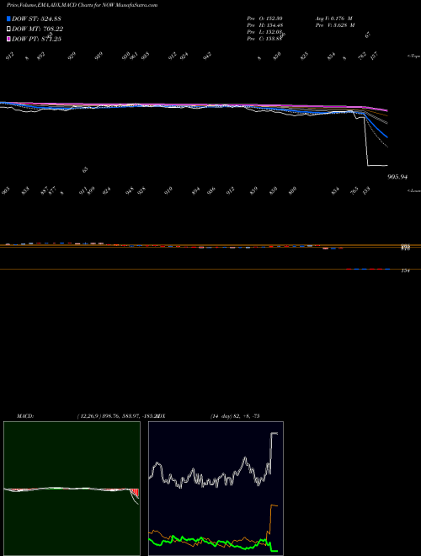Image resolution: width=421 pixels, height=556 pixels.
Task: Click the 'Pre O: 152.30' open value
Action: pyautogui.click(x=264, y=19)
